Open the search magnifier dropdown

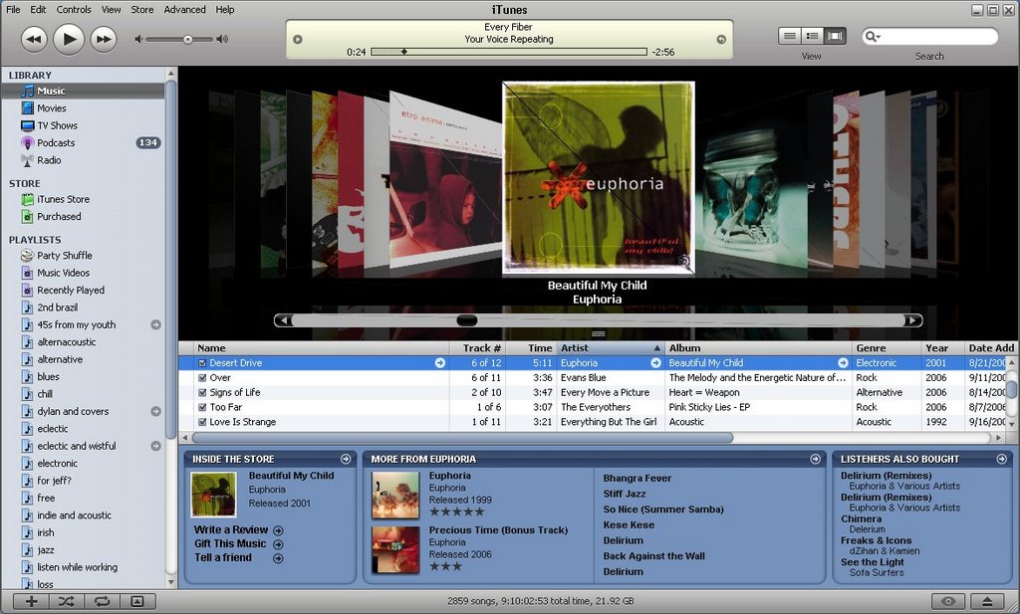coord(873,37)
